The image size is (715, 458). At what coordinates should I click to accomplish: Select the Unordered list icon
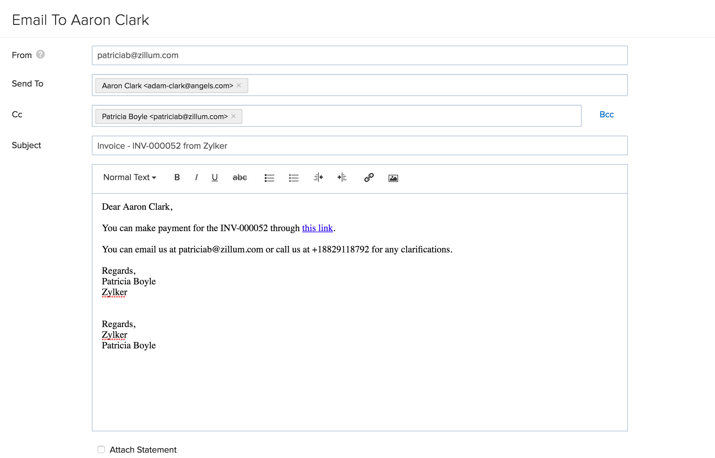click(x=293, y=178)
